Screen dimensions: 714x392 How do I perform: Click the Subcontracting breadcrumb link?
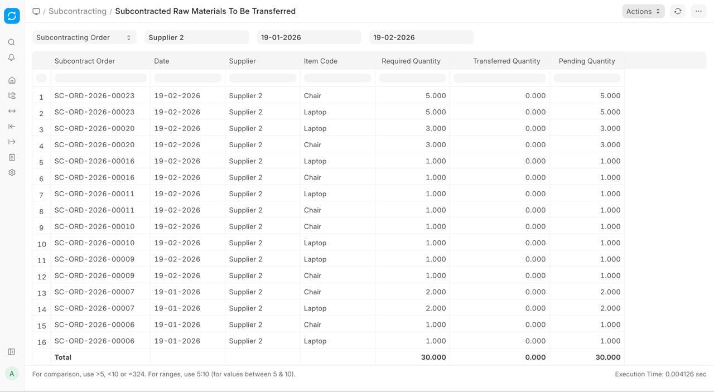click(x=78, y=11)
